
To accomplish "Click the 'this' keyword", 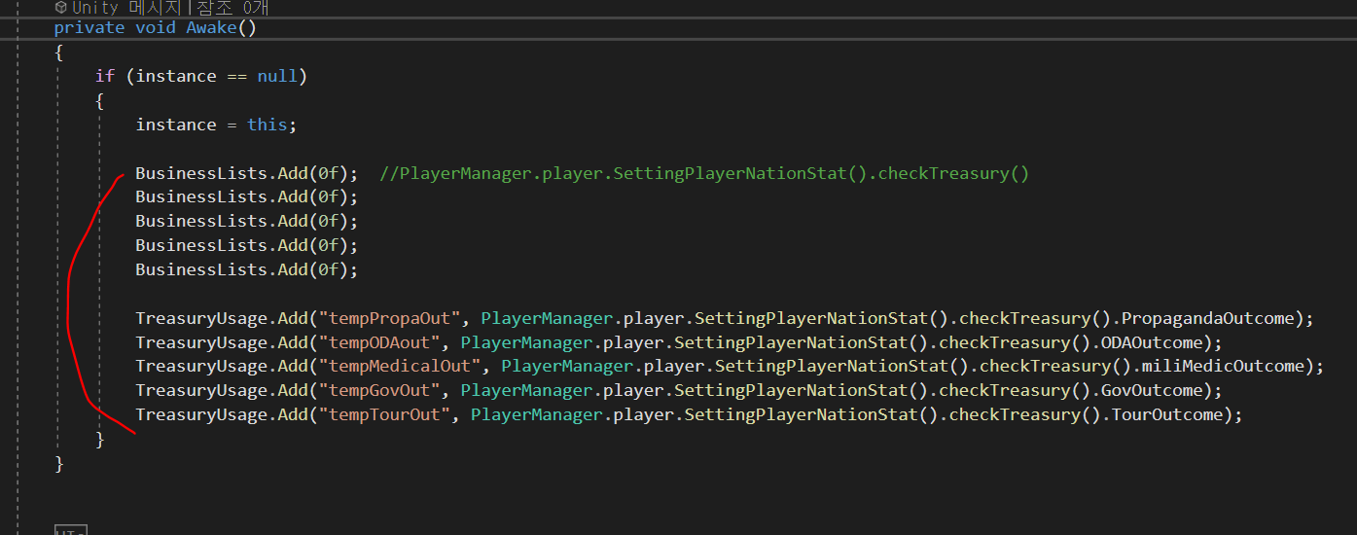I will (x=267, y=125).
